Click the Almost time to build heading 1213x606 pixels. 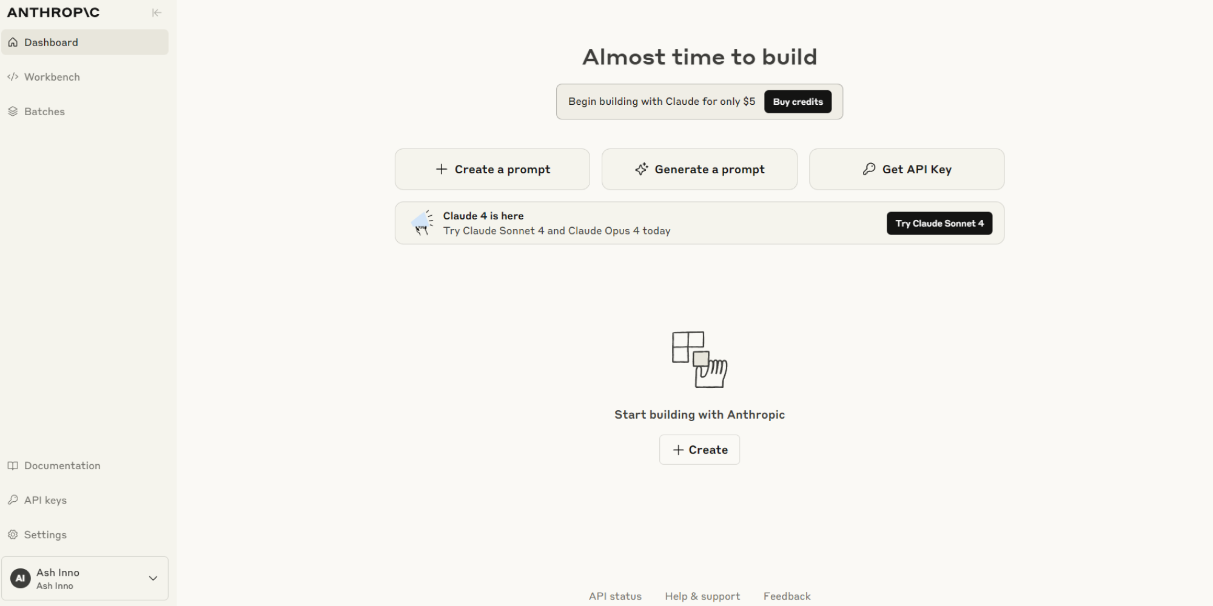[x=699, y=57]
